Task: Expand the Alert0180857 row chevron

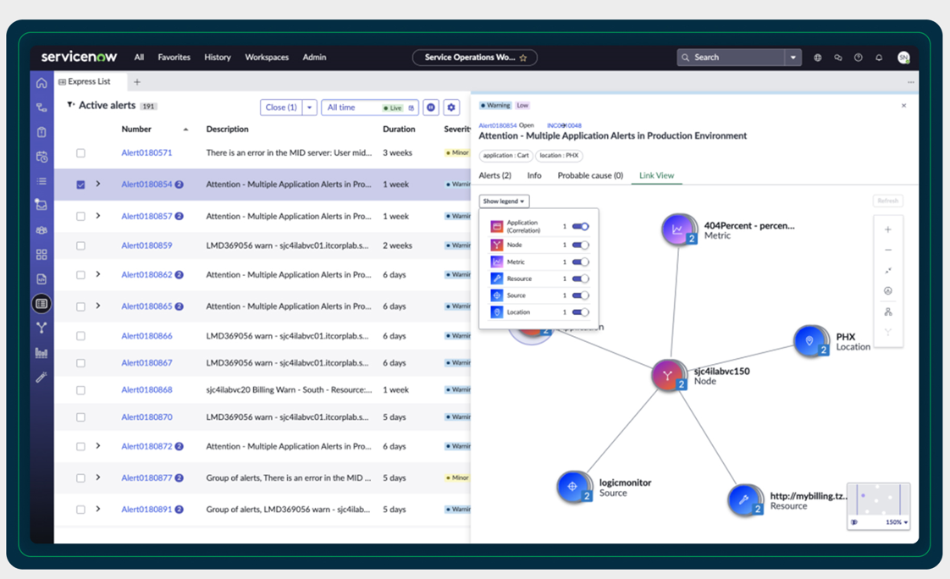Action: (x=98, y=216)
